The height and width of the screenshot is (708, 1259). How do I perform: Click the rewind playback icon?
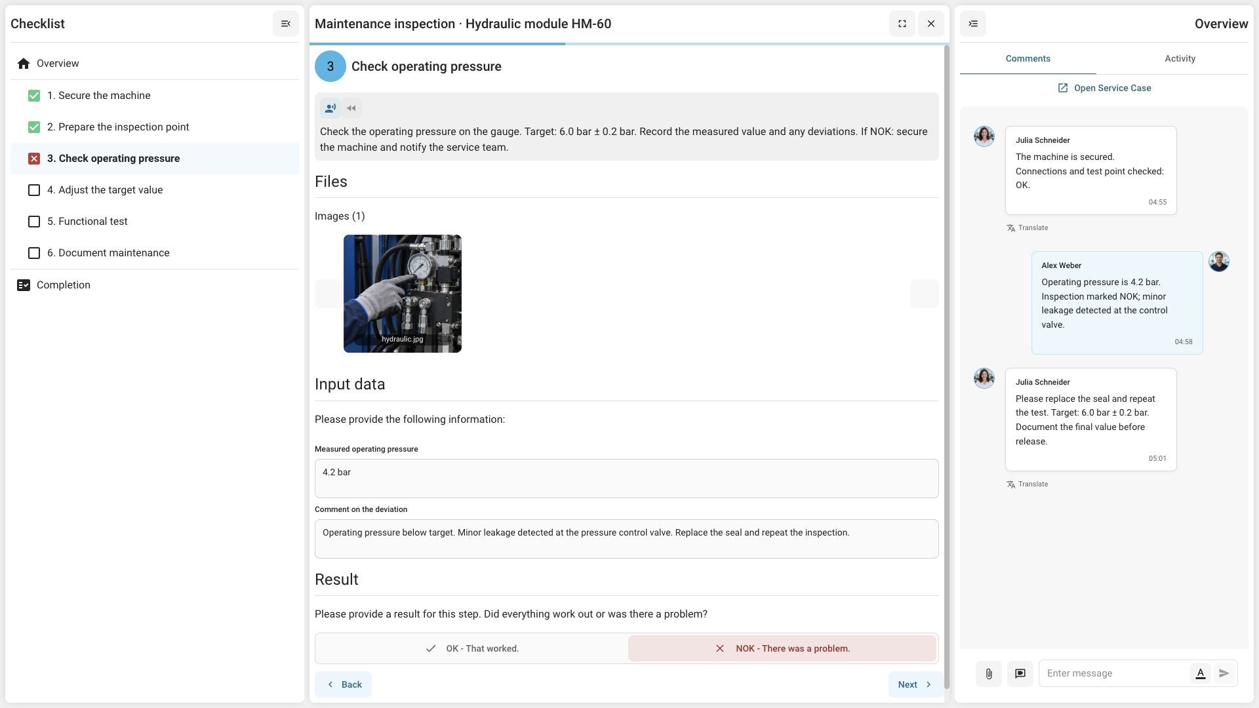[x=351, y=108]
